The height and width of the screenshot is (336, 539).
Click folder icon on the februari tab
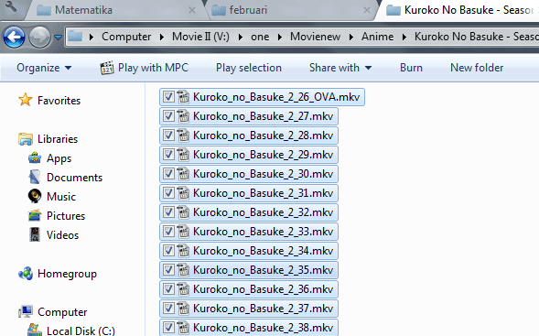point(219,10)
